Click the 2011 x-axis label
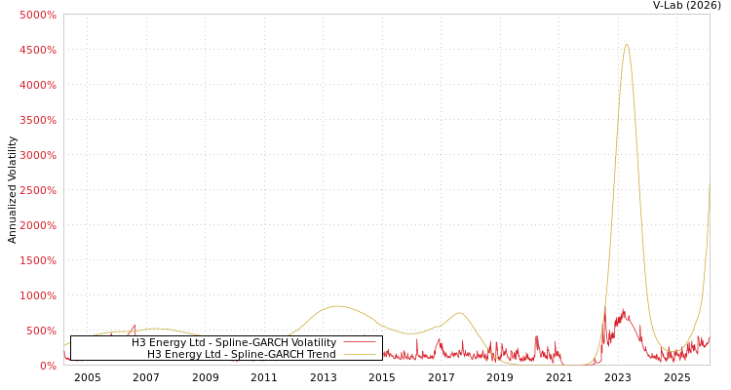 264,377
